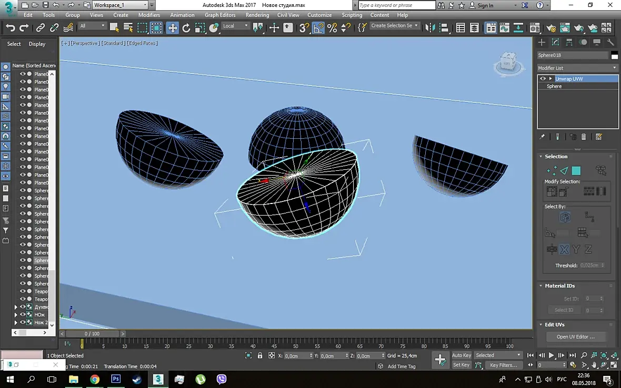
Task: Open the Rendering menu
Action: tap(257, 15)
